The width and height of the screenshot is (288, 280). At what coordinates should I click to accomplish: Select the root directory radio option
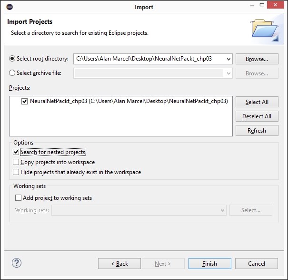pos(12,59)
